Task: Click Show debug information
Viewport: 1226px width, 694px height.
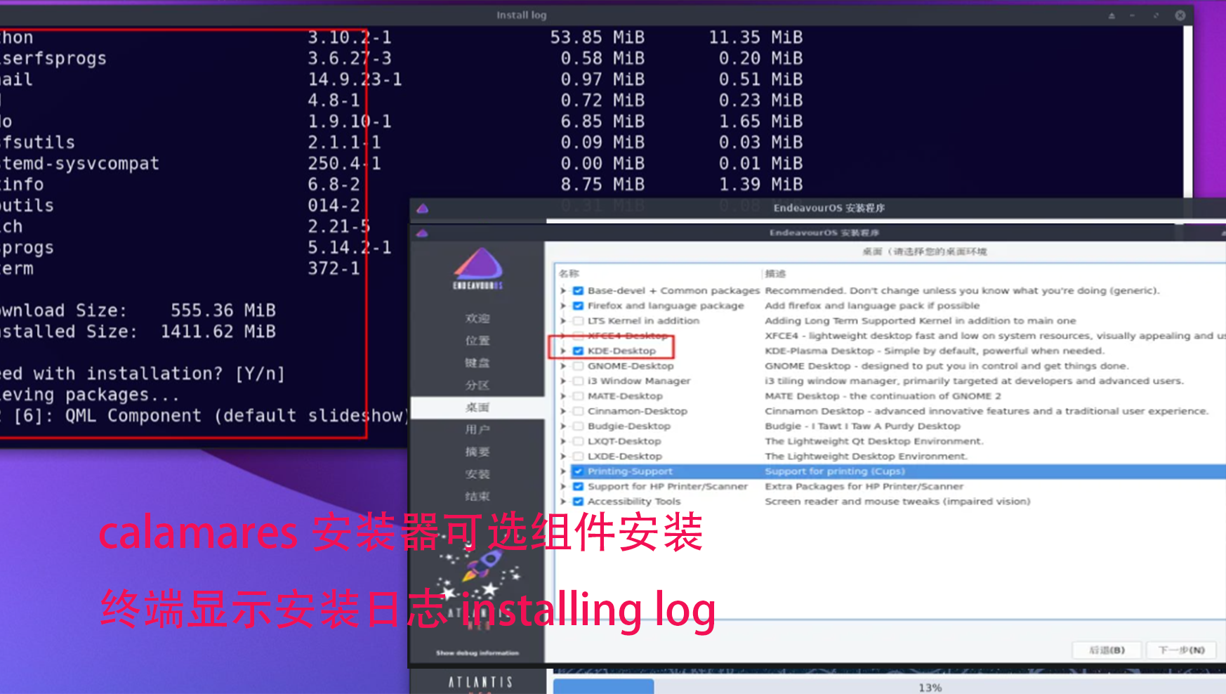Action: (x=477, y=653)
